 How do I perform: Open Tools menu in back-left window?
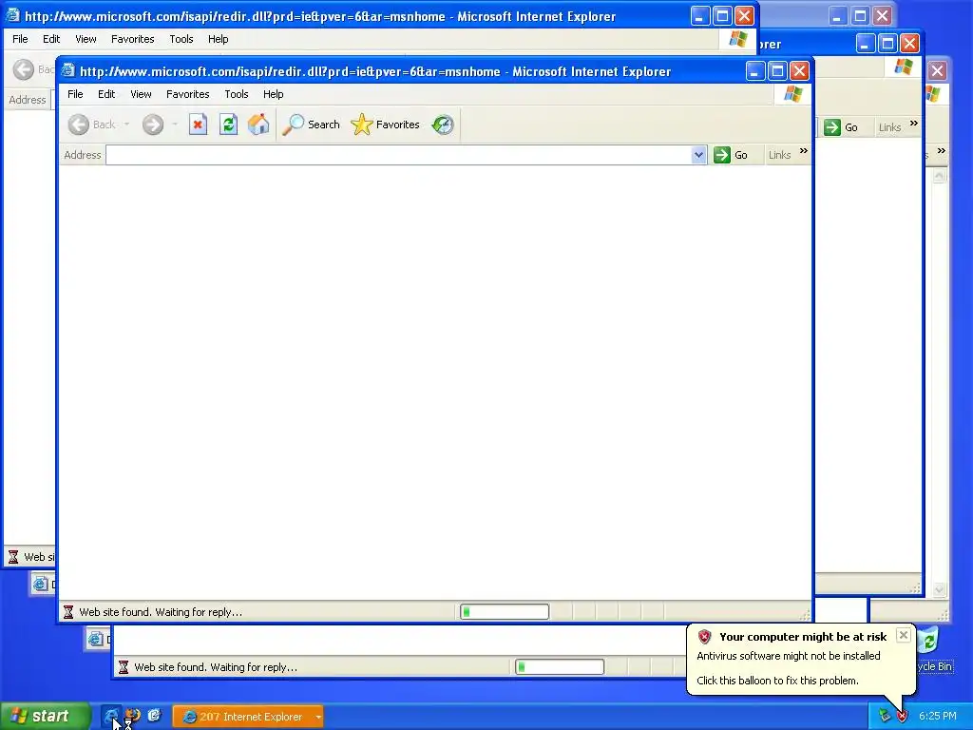pos(181,38)
